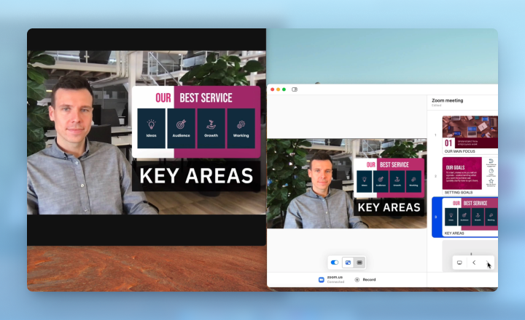Click the zoom.us Connected status label
This screenshot has height=320, width=525.
click(x=335, y=279)
